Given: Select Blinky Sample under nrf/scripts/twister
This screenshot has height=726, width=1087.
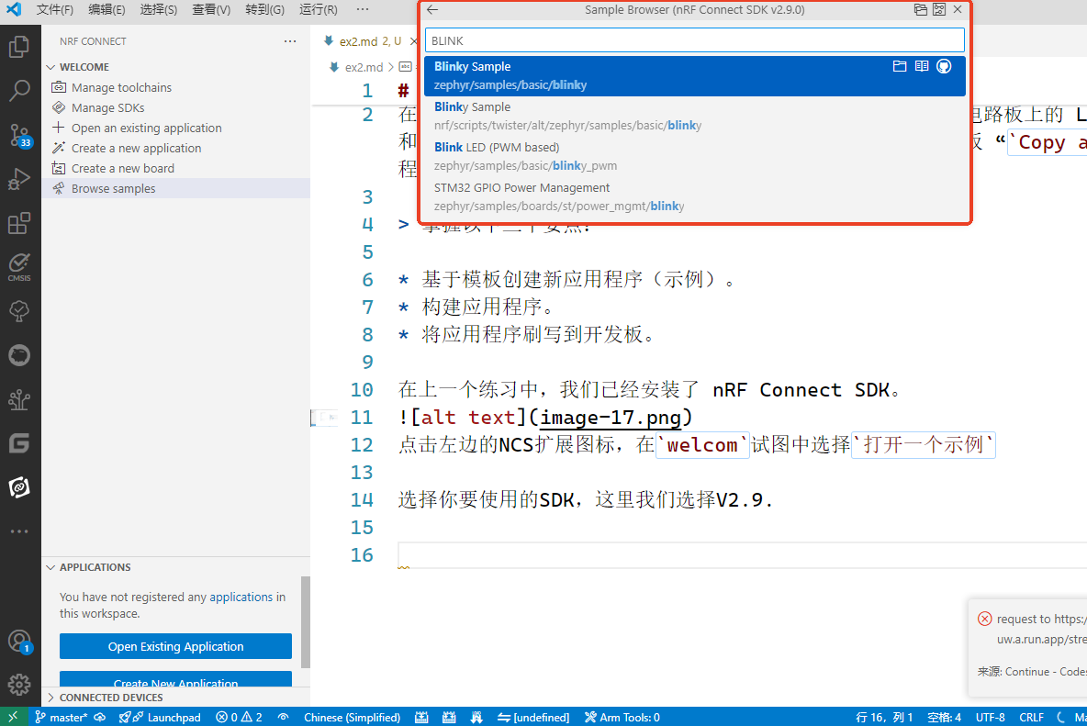Looking at the screenshot, I should (695, 116).
